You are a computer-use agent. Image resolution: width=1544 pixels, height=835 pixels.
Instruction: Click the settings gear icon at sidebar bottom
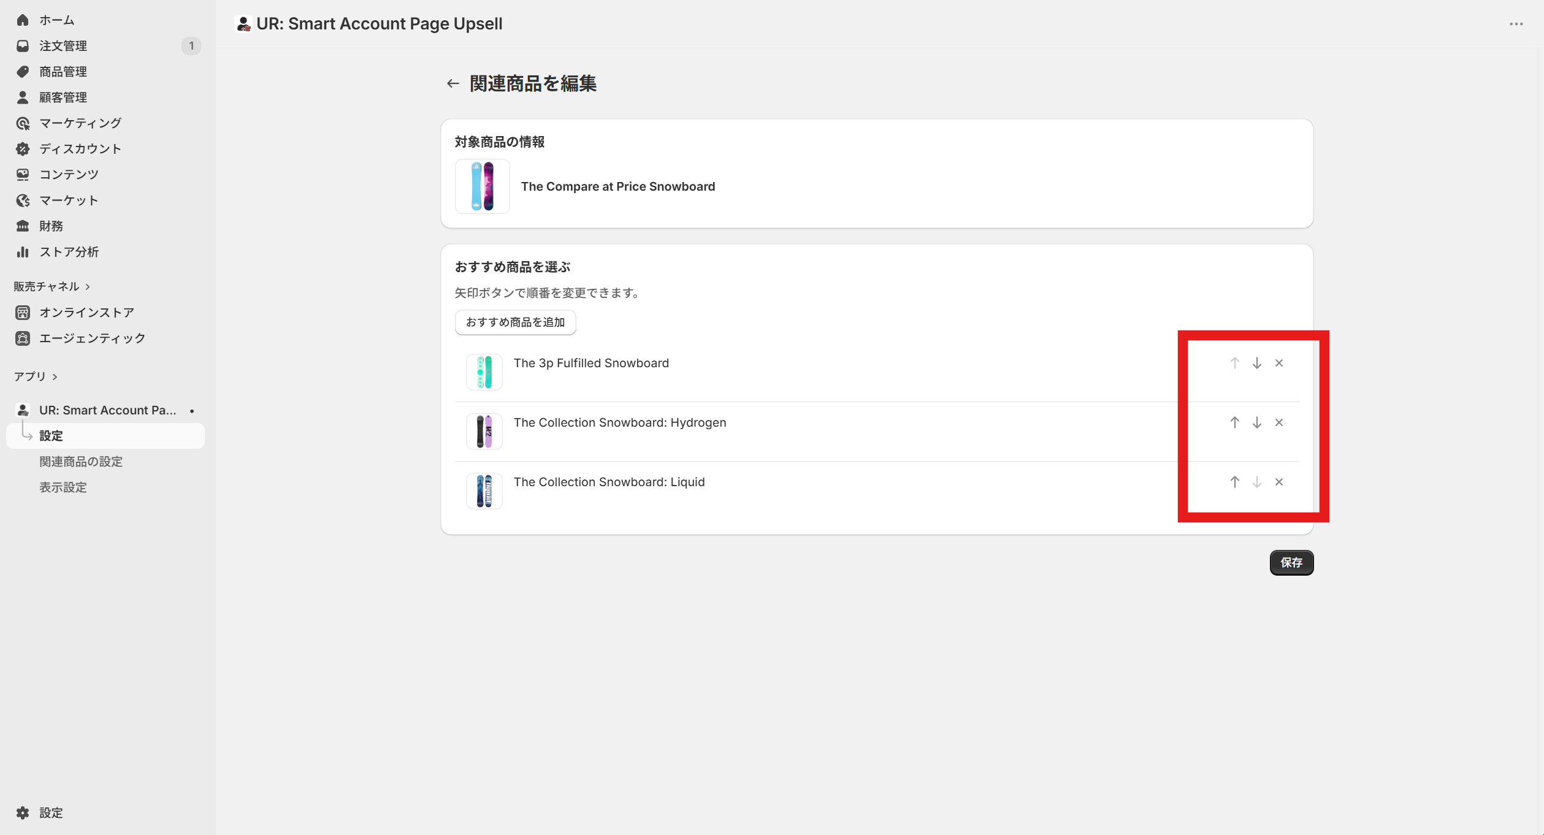tap(23, 813)
